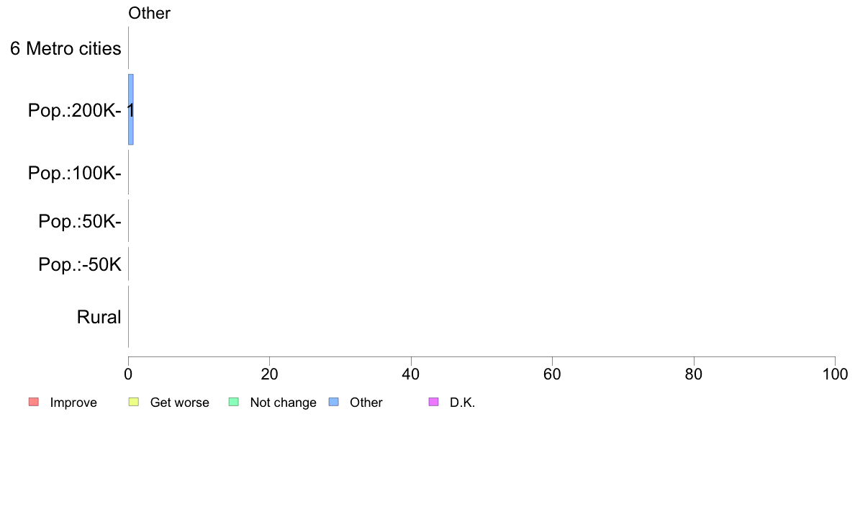The width and height of the screenshot is (855, 530).
Task: Click the blue bar for Pop.:200K-
Action: (x=131, y=109)
